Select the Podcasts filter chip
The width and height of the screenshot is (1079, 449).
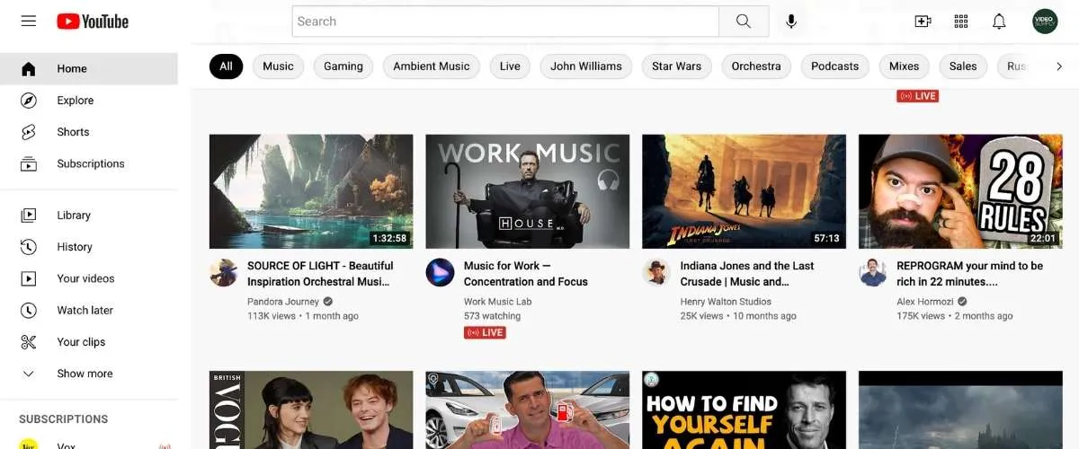[834, 66]
